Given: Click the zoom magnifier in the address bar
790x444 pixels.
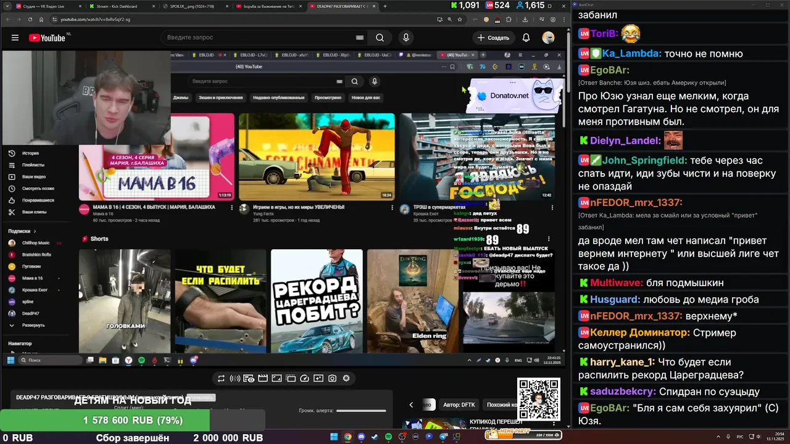Looking at the screenshot, I should [450, 19].
